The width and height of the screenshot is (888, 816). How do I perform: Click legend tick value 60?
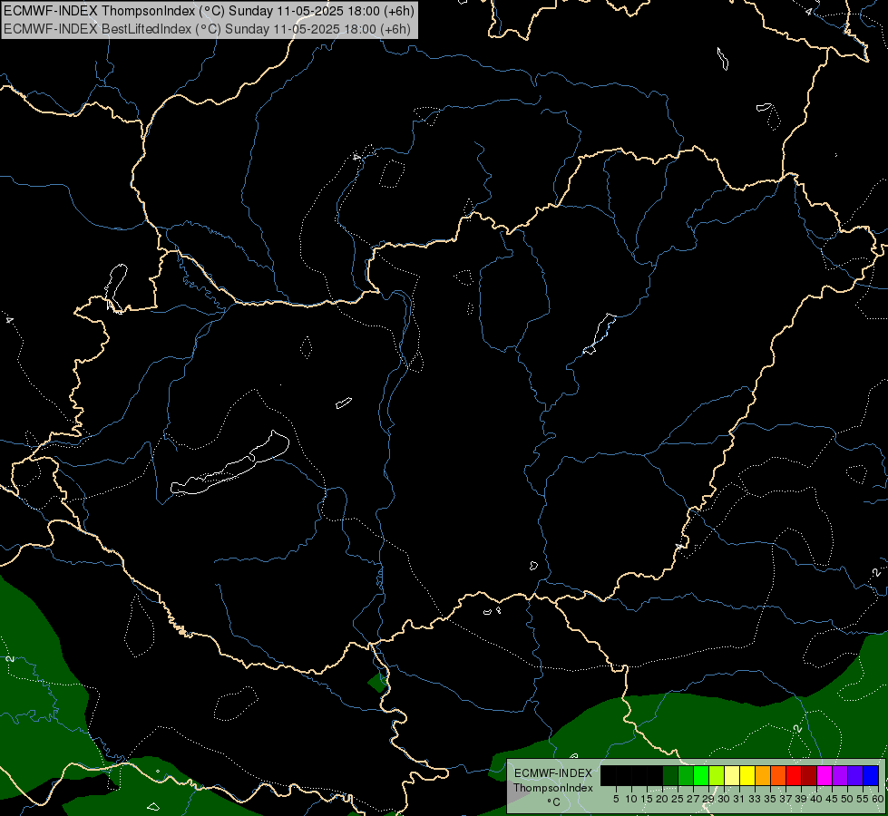coord(878,799)
